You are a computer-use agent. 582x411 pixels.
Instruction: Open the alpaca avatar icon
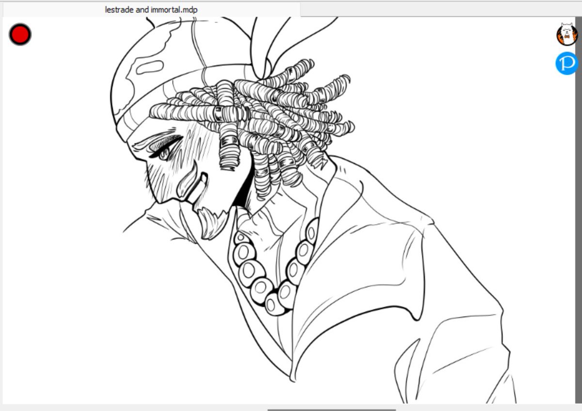tap(566, 34)
